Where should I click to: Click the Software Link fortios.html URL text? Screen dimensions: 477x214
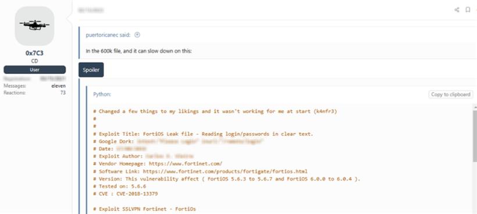pos(225,172)
